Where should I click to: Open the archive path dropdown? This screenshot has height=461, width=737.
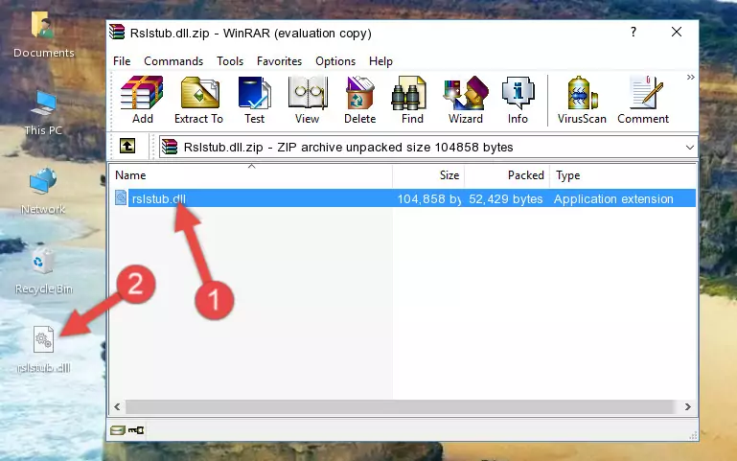(x=689, y=147)
